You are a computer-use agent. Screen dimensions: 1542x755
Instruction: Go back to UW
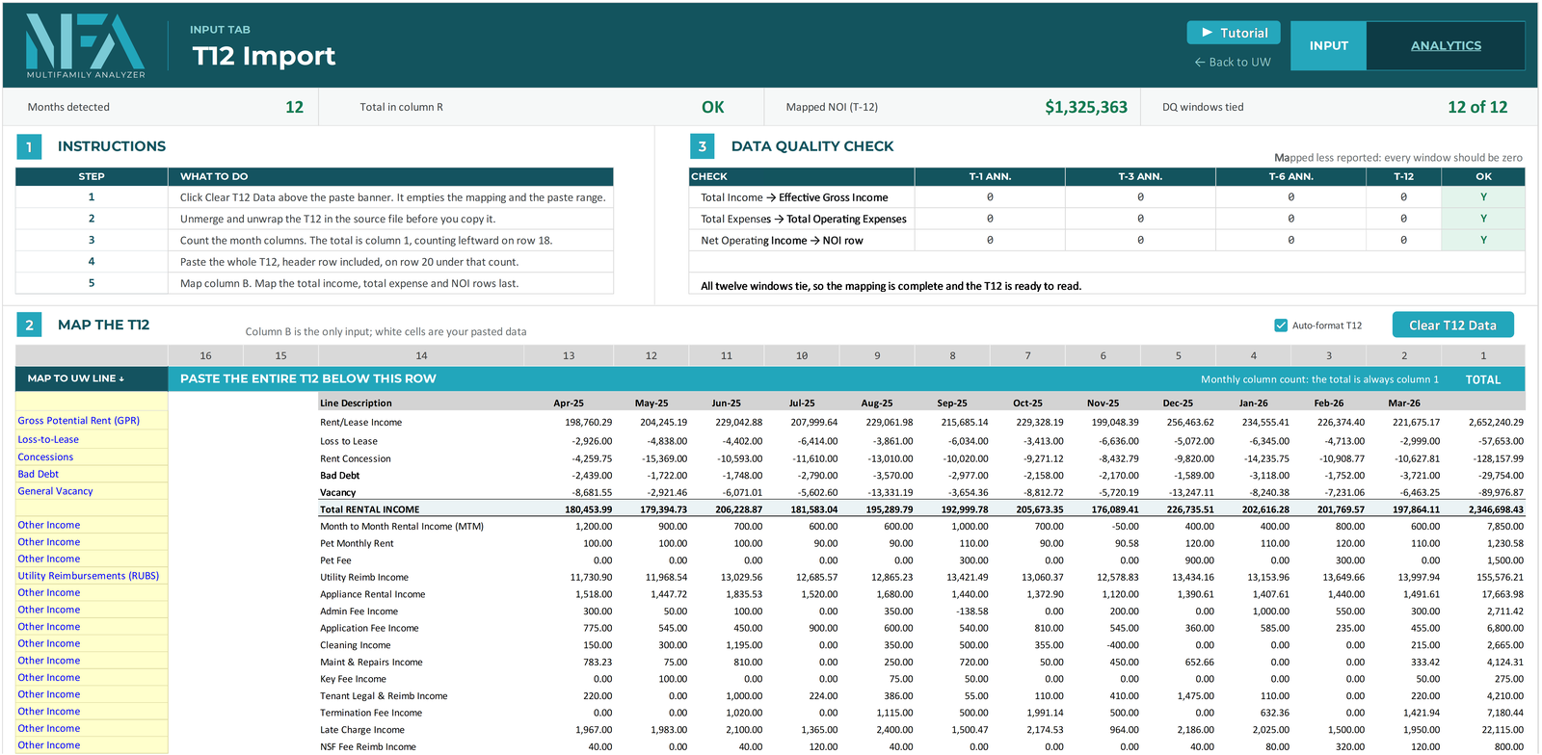pyautogui.click(x=1233, y=62)
